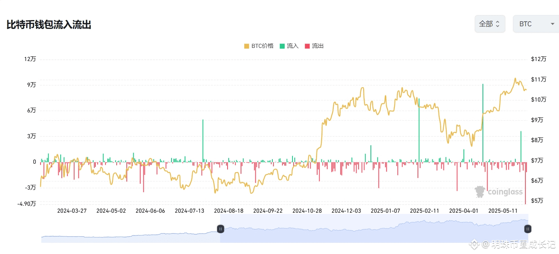Image resolution: width=559 pixels, height=254 pixels.
Task: Toggle the 流出 outflow legend series
Action: (314, 46)
